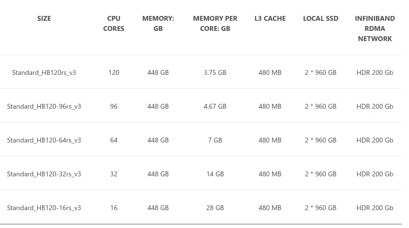Click the 14 GB memory per core cell
Screen dimensions: 409x228
click(215, 174)
